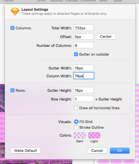This screenshot has height=164, width=139.
Task: Click the Difference toolbar item
Action: click(x=88, y=1)
